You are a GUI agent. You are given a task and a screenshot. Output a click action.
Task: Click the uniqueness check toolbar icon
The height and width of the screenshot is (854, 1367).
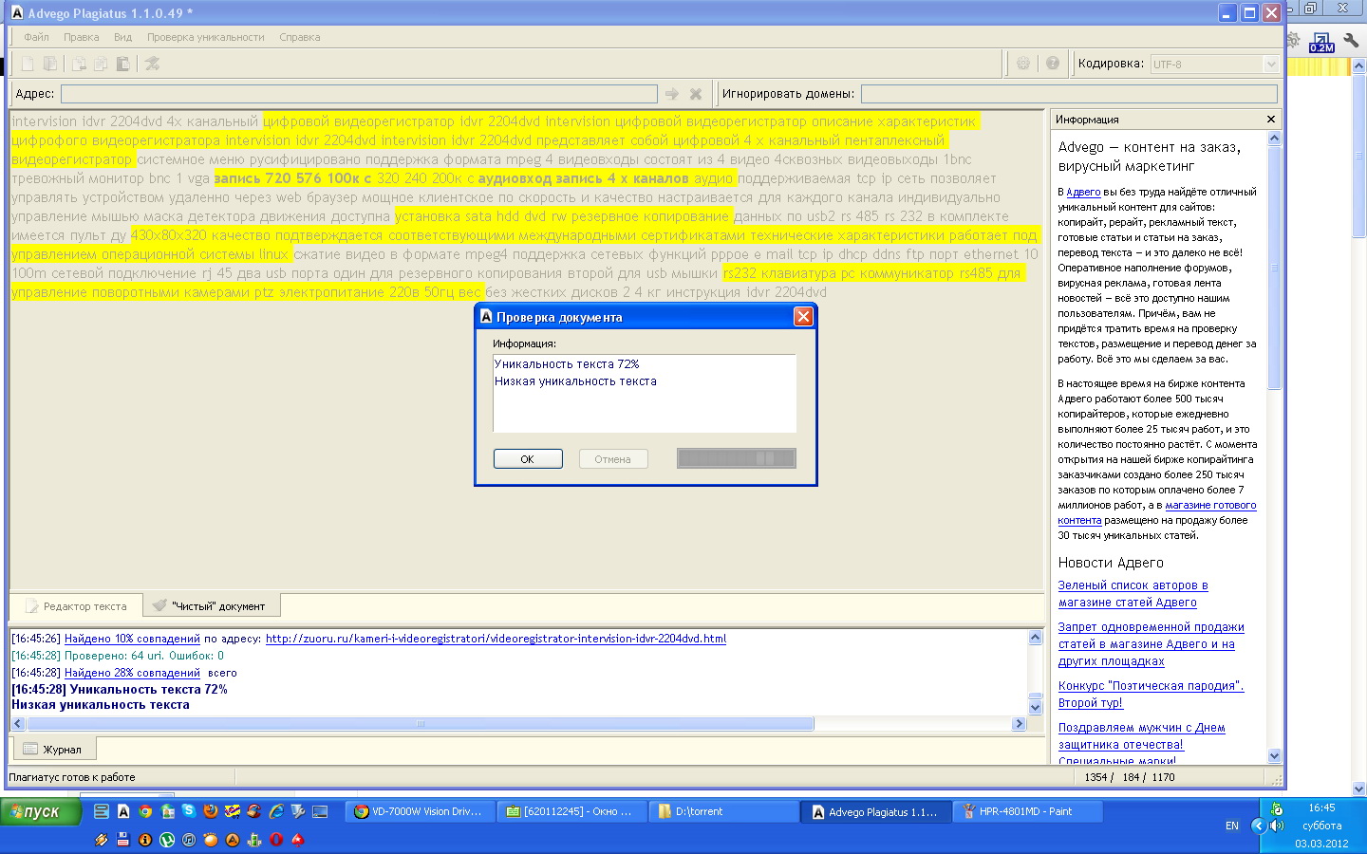tap(152, 64)
